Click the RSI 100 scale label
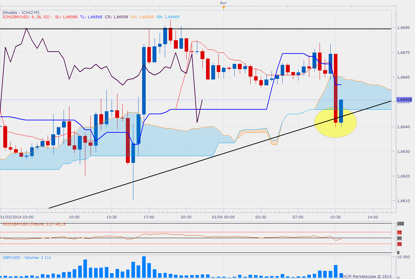Viewport: 415px width, 279px height. click(x=400, y=224)
